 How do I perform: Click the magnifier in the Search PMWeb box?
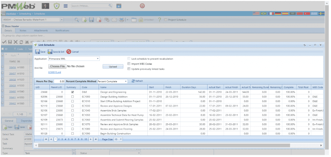[110, 6]
